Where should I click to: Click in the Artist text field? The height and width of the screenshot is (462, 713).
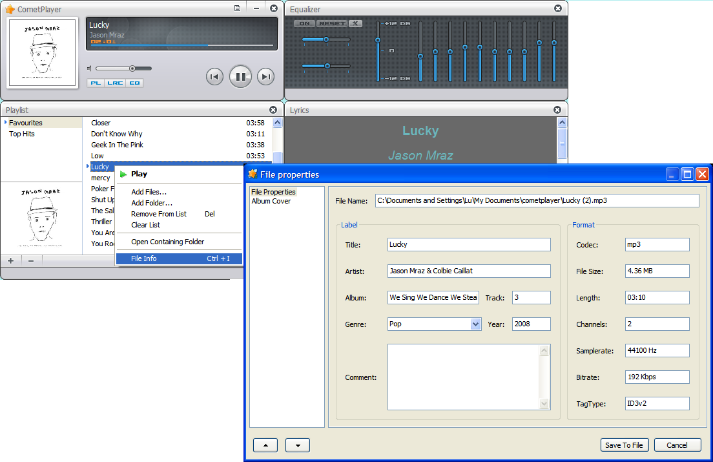pos(469,271)
